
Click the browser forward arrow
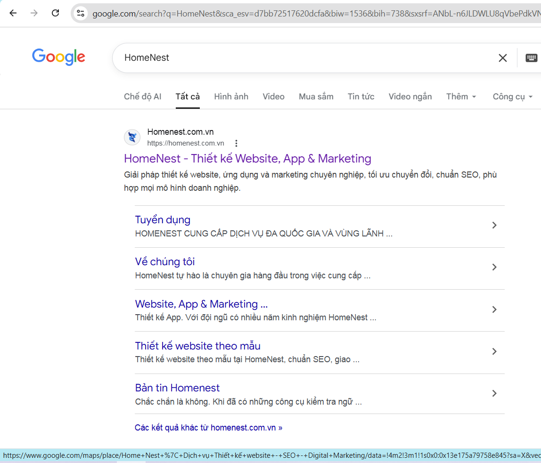click(34, 13)
